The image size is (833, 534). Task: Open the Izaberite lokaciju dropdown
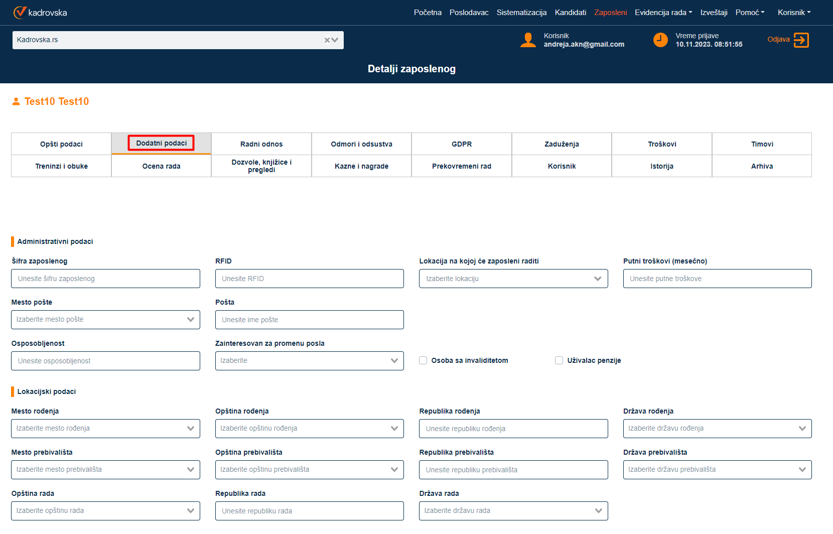(x=513, y=279)
